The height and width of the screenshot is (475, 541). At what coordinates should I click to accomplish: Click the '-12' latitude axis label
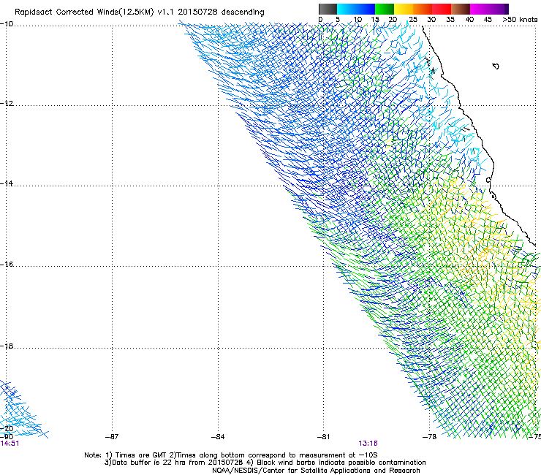(x=7, y=104)
